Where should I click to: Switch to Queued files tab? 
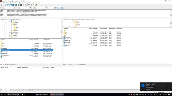[x=4, y=90]
